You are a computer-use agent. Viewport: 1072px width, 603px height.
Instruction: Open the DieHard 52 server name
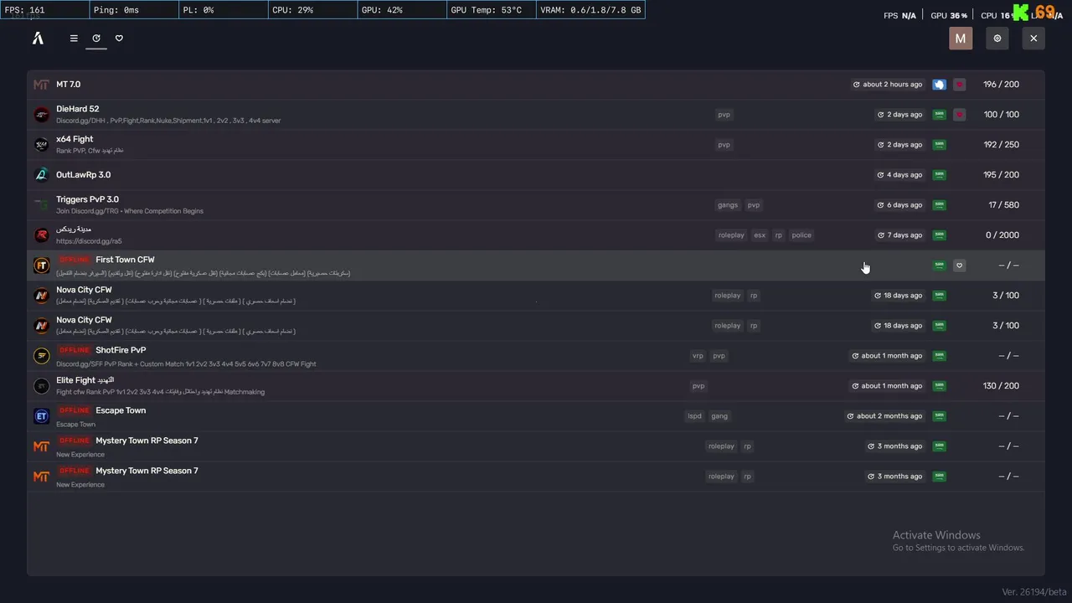click(x=77, y=109)
